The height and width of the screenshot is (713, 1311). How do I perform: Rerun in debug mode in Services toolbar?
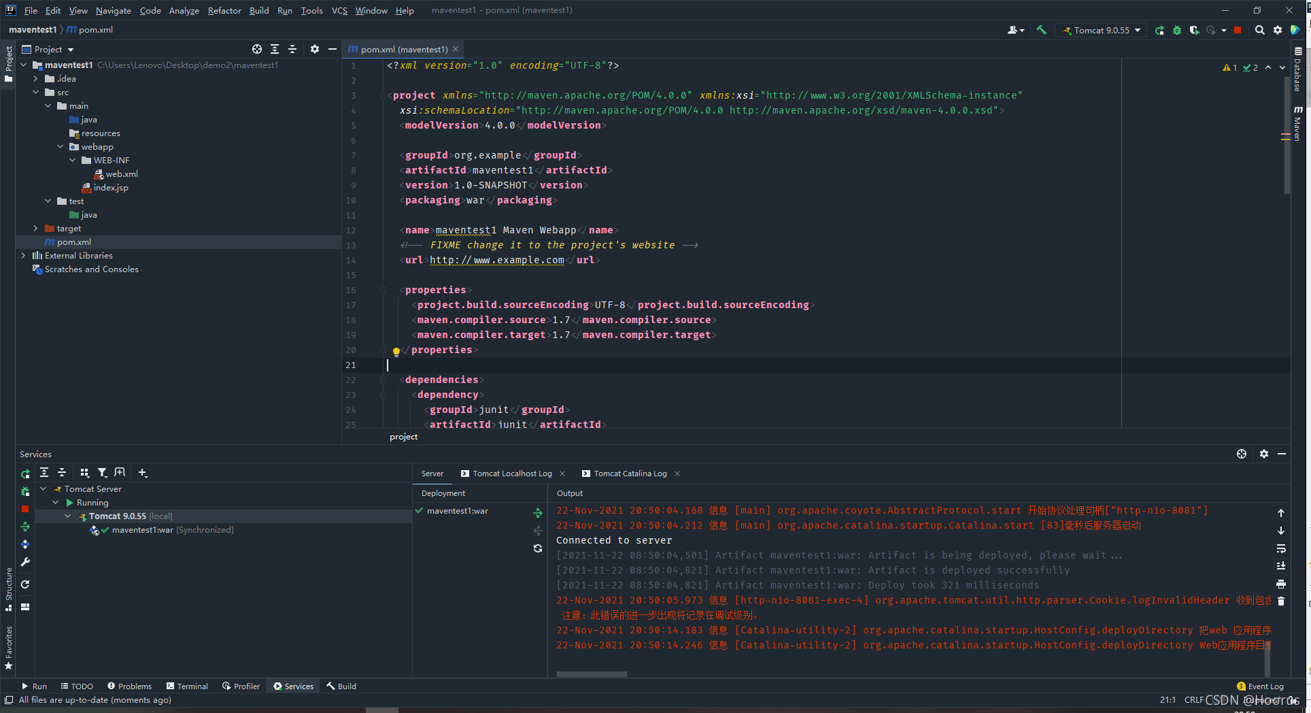coord(25,491)
